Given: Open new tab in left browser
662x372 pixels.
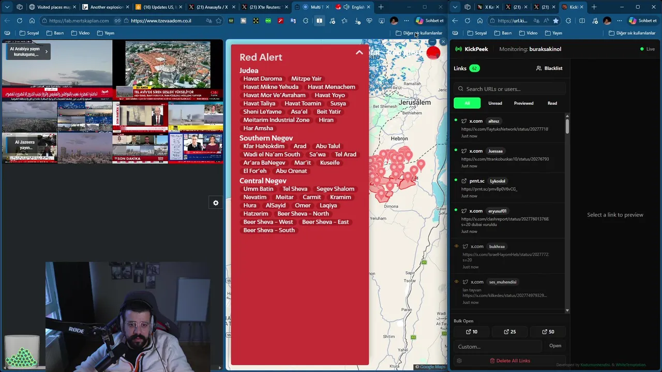Looking at the screenshot, I should point(381,7).
